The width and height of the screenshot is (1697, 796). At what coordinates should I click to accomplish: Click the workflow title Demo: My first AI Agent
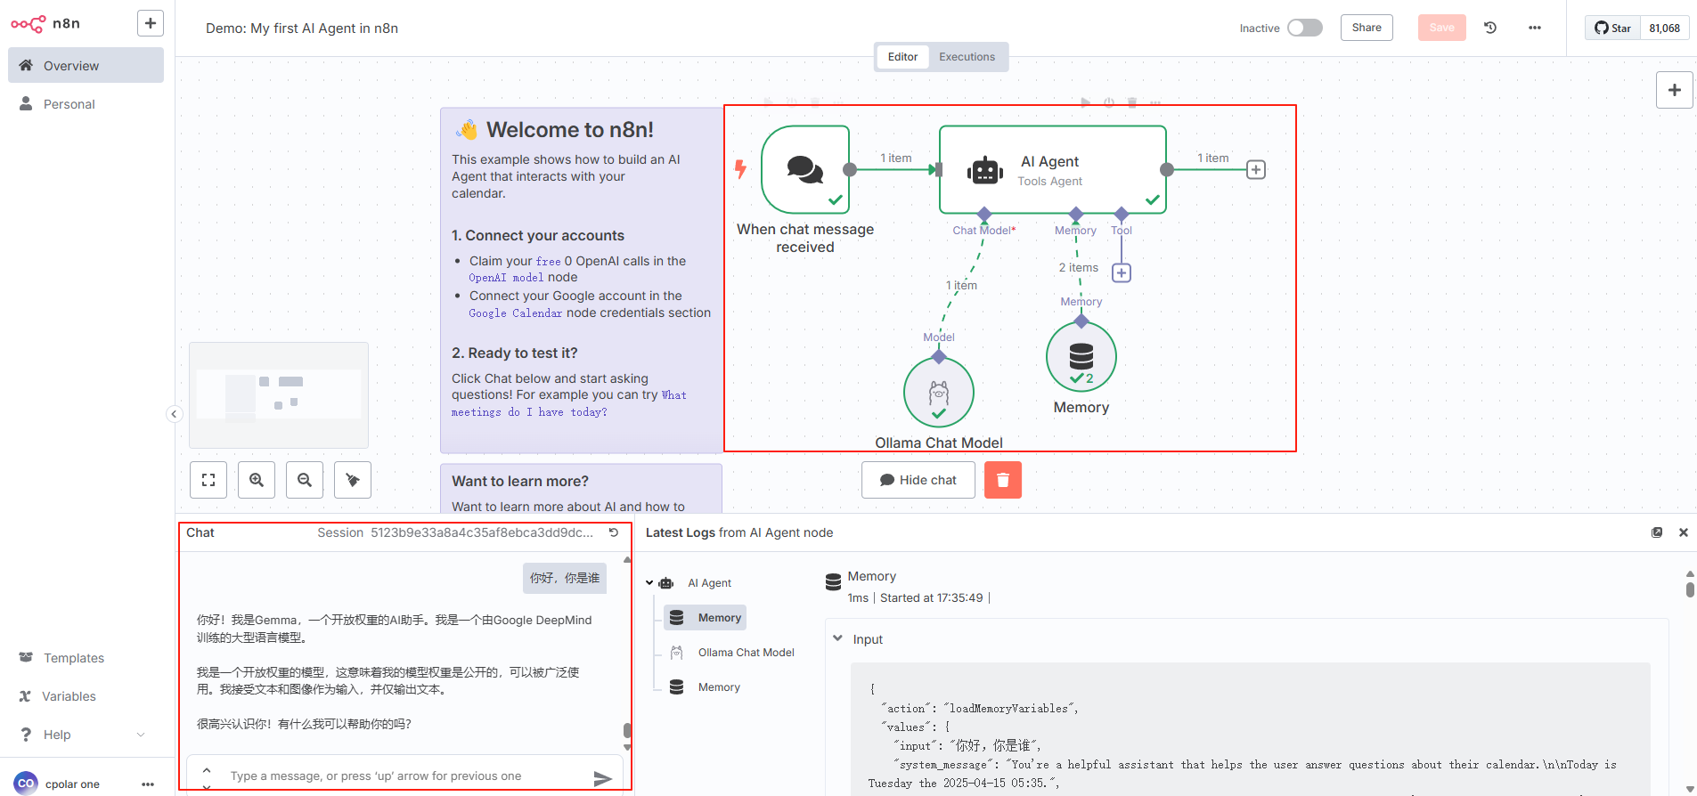click(302, 28)
